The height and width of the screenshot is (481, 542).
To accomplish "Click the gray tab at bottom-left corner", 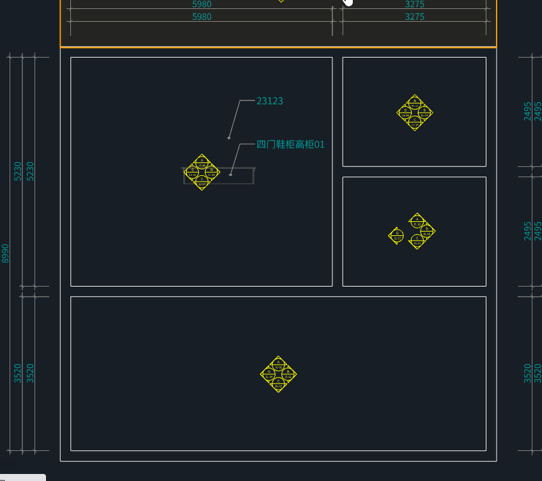I will [22, 477].
